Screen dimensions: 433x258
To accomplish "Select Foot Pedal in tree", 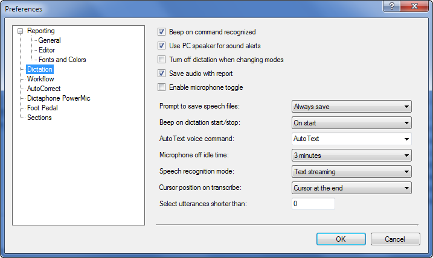I will tap(42, 108).
